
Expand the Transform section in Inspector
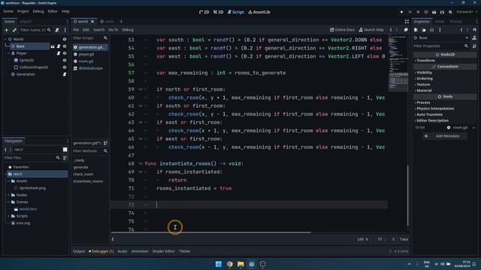425,60
